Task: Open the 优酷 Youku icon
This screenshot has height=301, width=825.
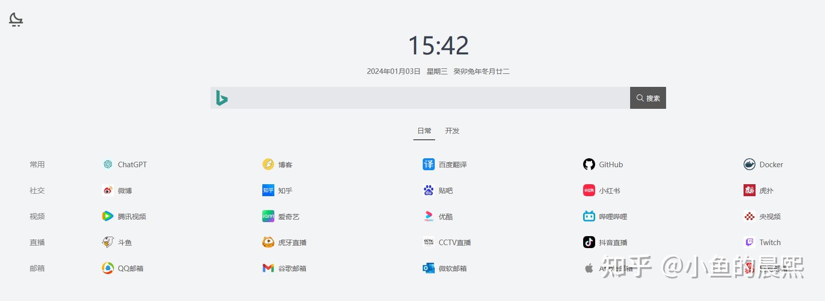Action: coord(429,216)
